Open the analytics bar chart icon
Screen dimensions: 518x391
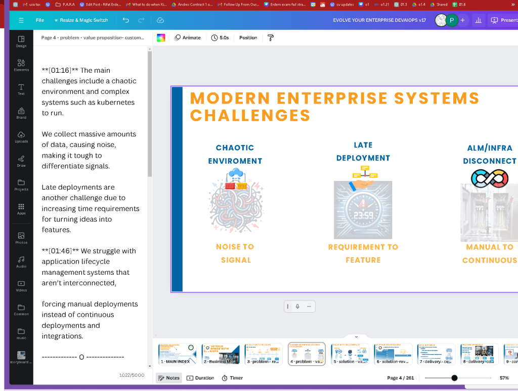click(478, 20)
